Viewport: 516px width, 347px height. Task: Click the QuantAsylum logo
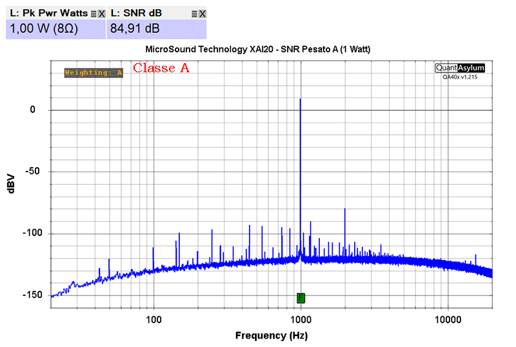(460, 68)
